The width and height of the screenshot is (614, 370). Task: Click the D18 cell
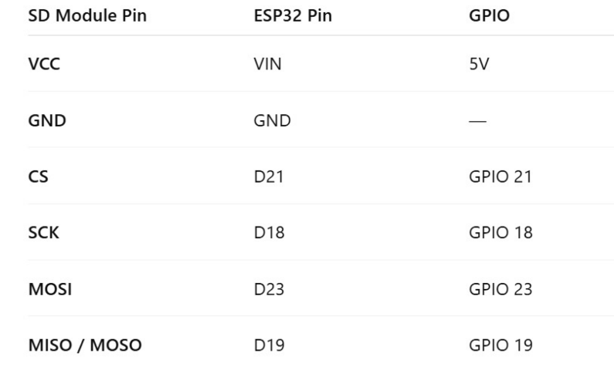[x=269, y=233]
